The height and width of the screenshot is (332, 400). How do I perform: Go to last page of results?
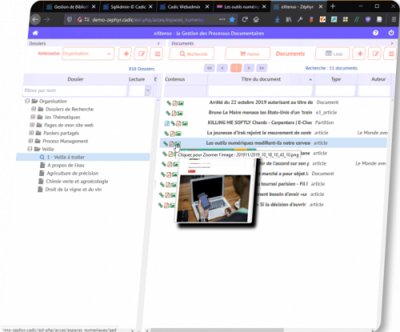point(262,68)
